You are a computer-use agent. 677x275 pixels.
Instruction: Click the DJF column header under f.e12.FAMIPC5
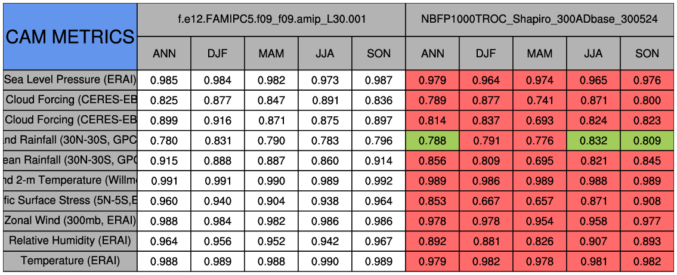click(218, 54)
